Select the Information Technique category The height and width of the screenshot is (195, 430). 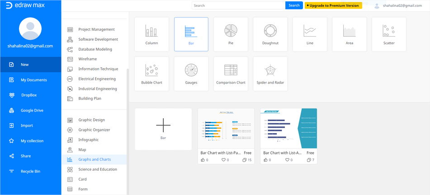94,69
